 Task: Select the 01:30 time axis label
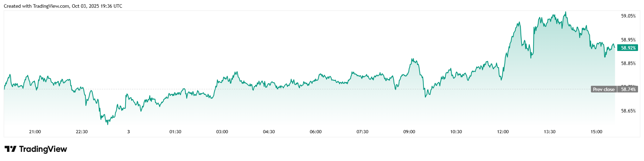(175, 132)
